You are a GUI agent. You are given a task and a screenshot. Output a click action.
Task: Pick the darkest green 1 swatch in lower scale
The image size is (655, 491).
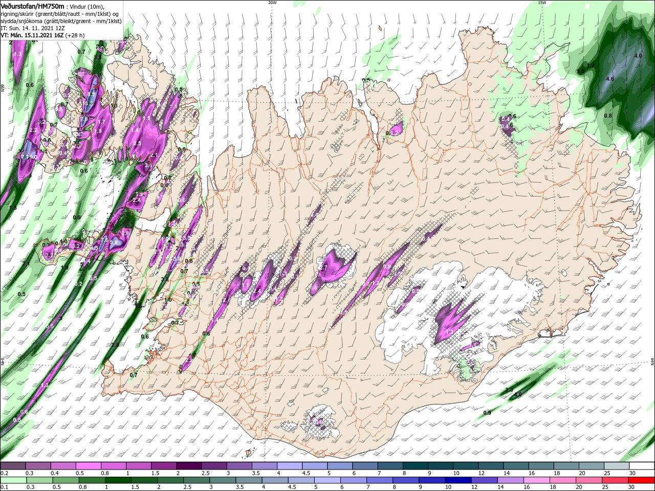(117, 480)
